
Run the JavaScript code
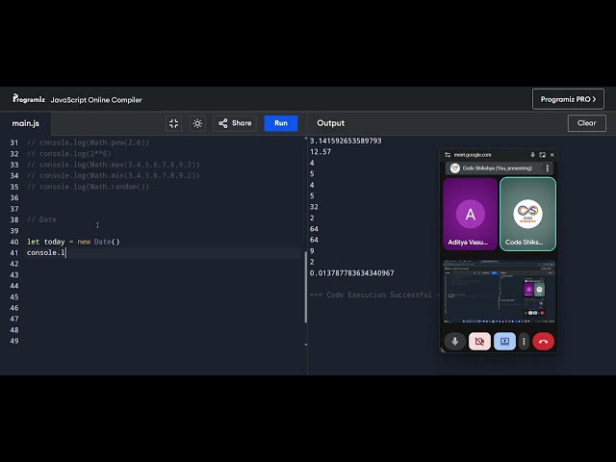[x=281, y=123]
